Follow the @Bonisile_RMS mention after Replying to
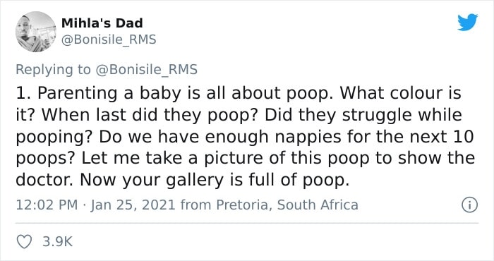The image size is (494, 261). [146, 69]
